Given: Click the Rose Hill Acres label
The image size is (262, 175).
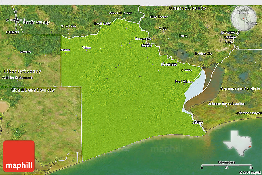Looking at the screenshot, I should (120, 13).
